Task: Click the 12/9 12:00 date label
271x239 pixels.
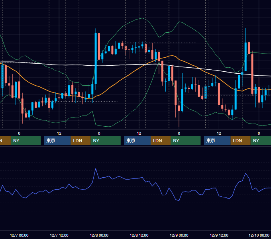Action: click(219, 235)
